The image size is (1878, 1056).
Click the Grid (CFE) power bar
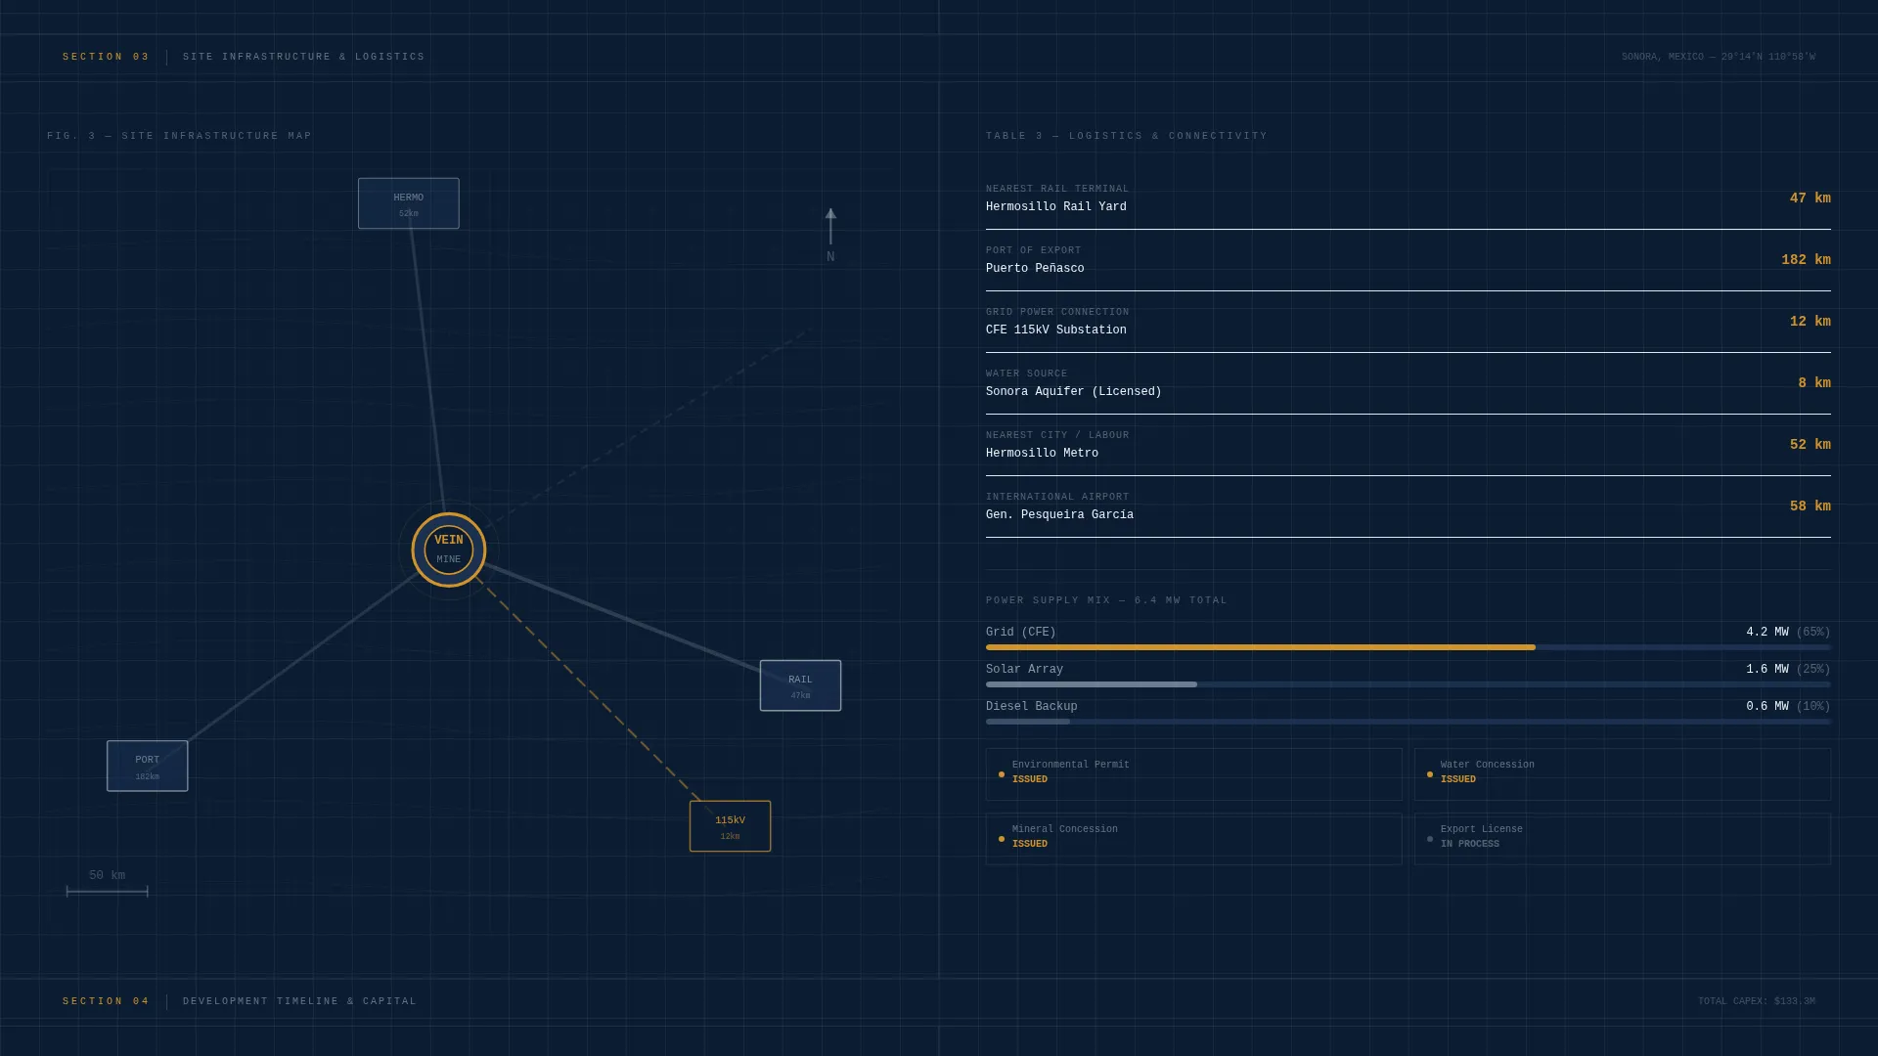[1408, 647]
